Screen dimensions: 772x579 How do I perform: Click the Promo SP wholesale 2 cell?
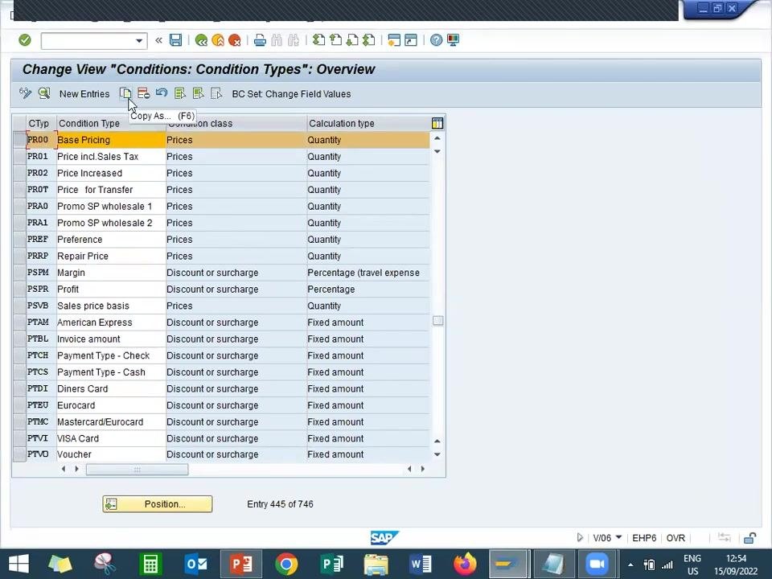[111, 223]
